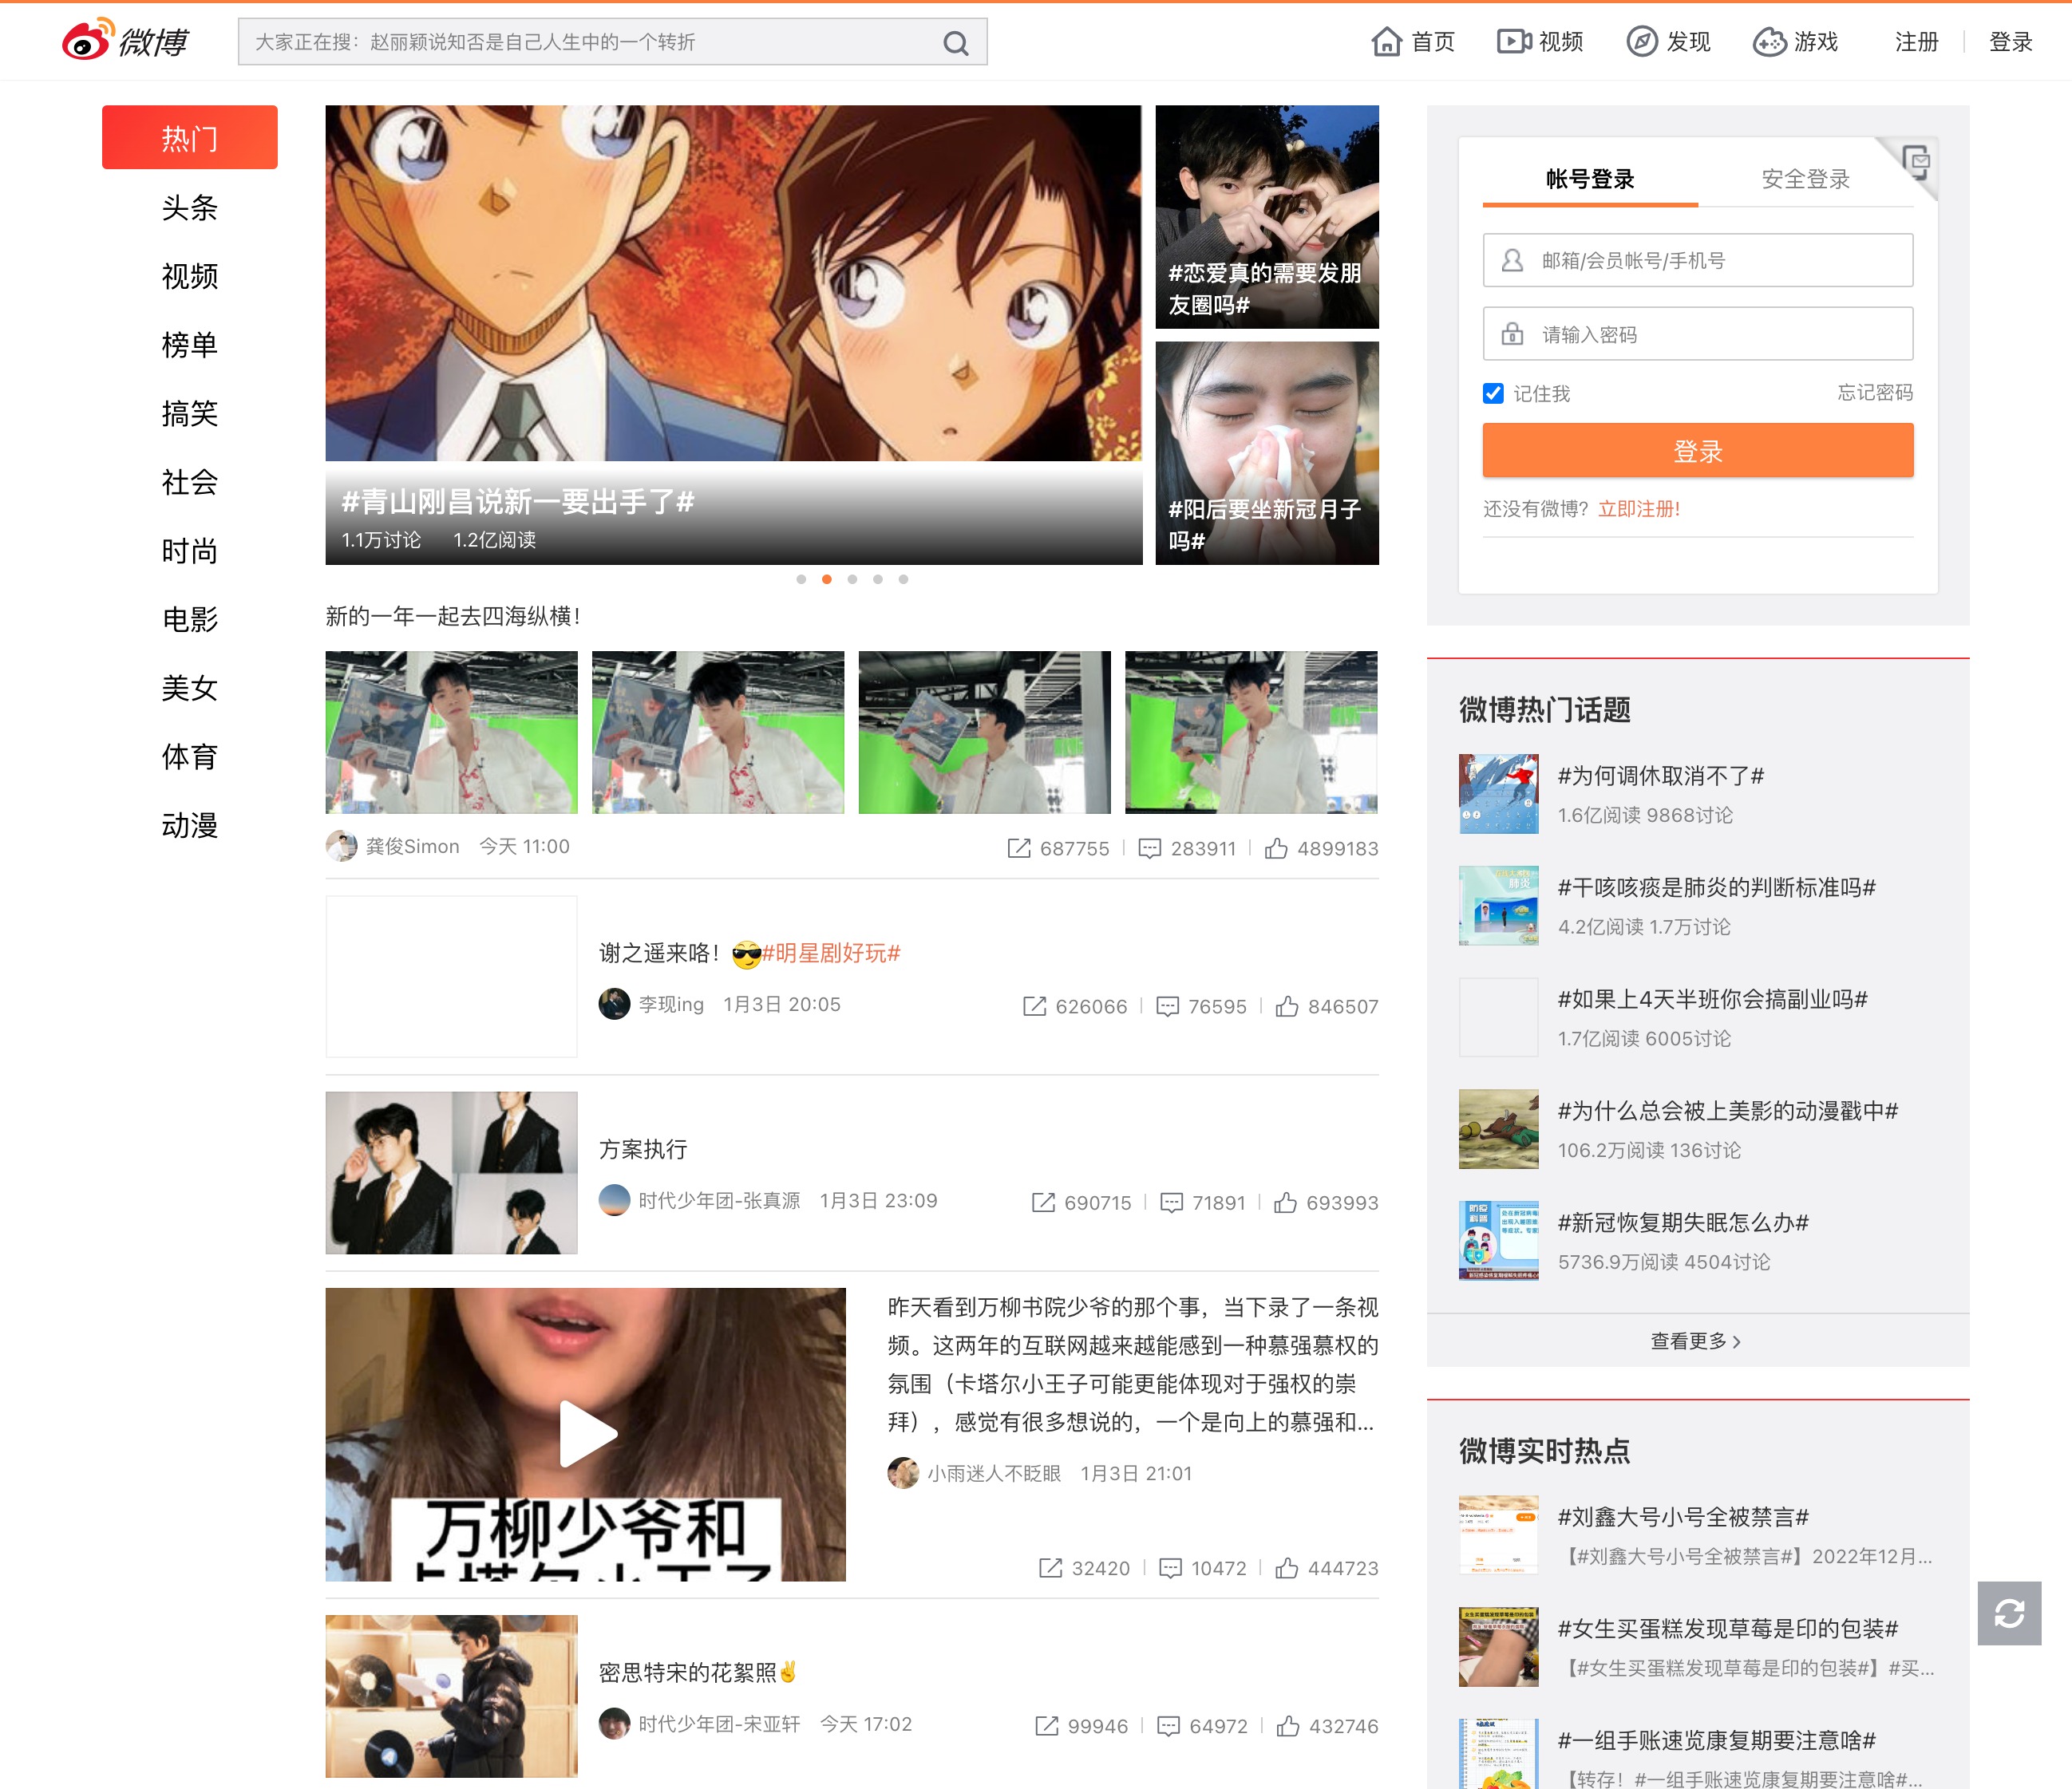Comment icon on 龚俊Simon post

coord(1150,848)
